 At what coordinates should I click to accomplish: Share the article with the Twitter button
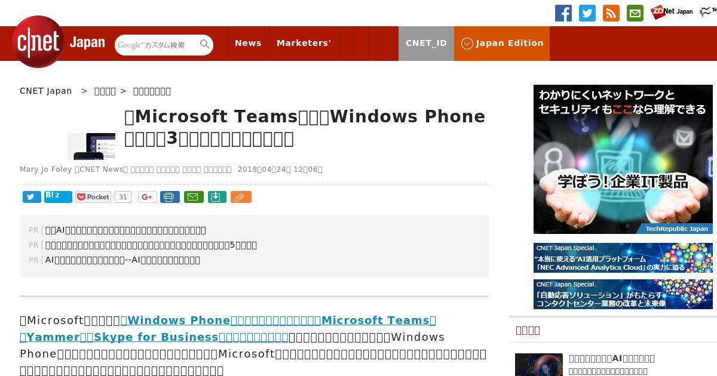[32, 197]
